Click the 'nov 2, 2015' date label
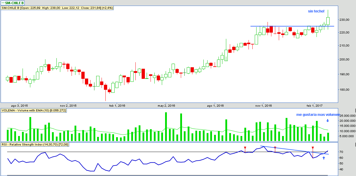 tap(68, 105)
